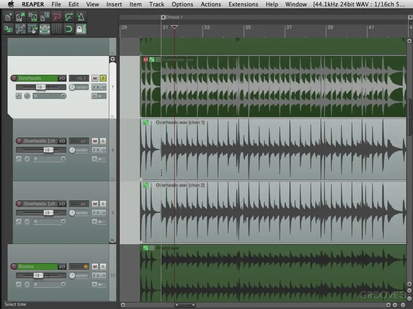Click the FX icon on the Overheads.wav [chan 1] item
The image size is (413, 309).
click(146, 122)
